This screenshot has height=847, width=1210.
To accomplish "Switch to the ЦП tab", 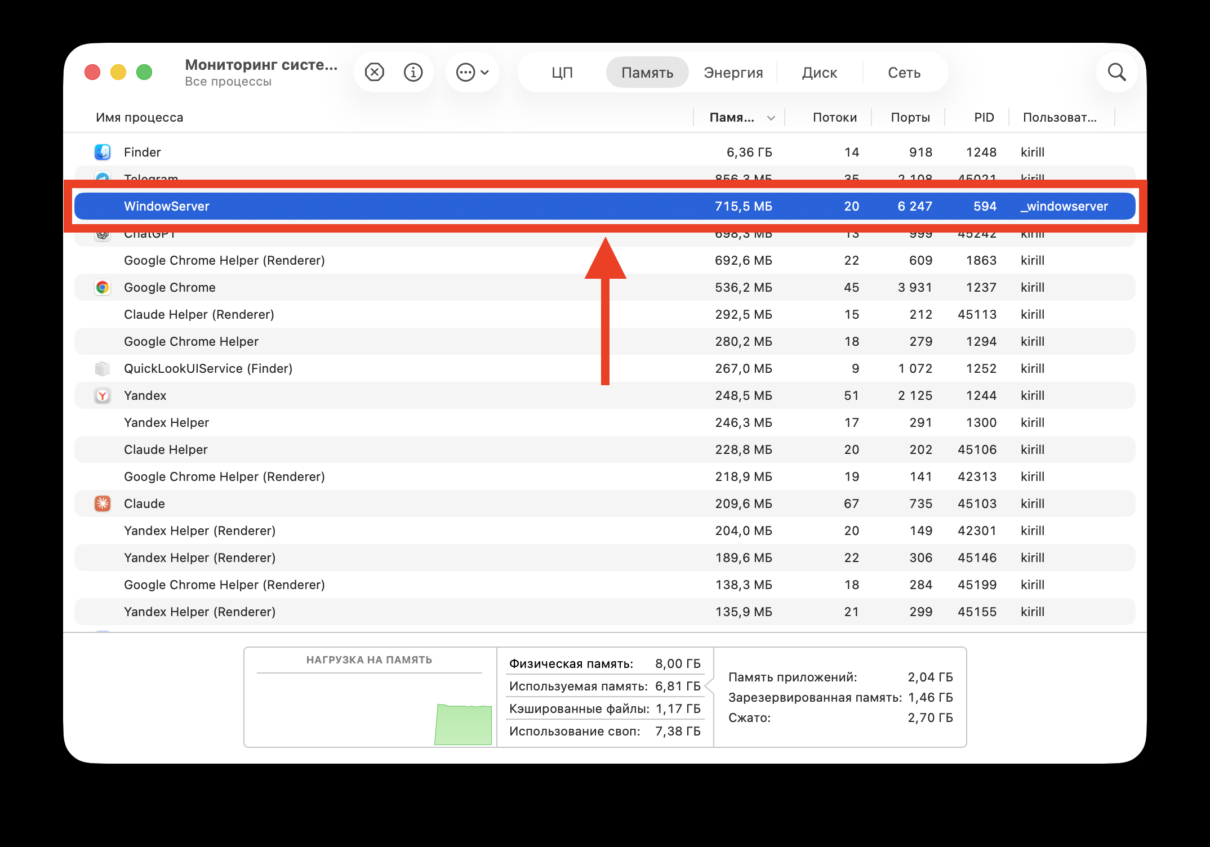I will (562, 72).
